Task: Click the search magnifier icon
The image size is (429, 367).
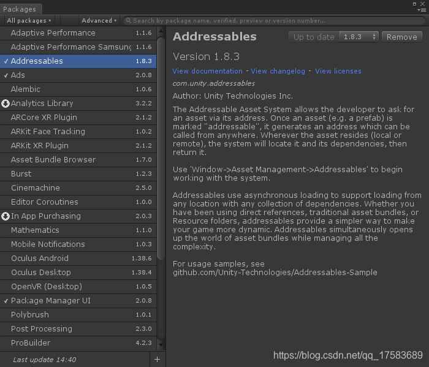Action: click(128, 20)
